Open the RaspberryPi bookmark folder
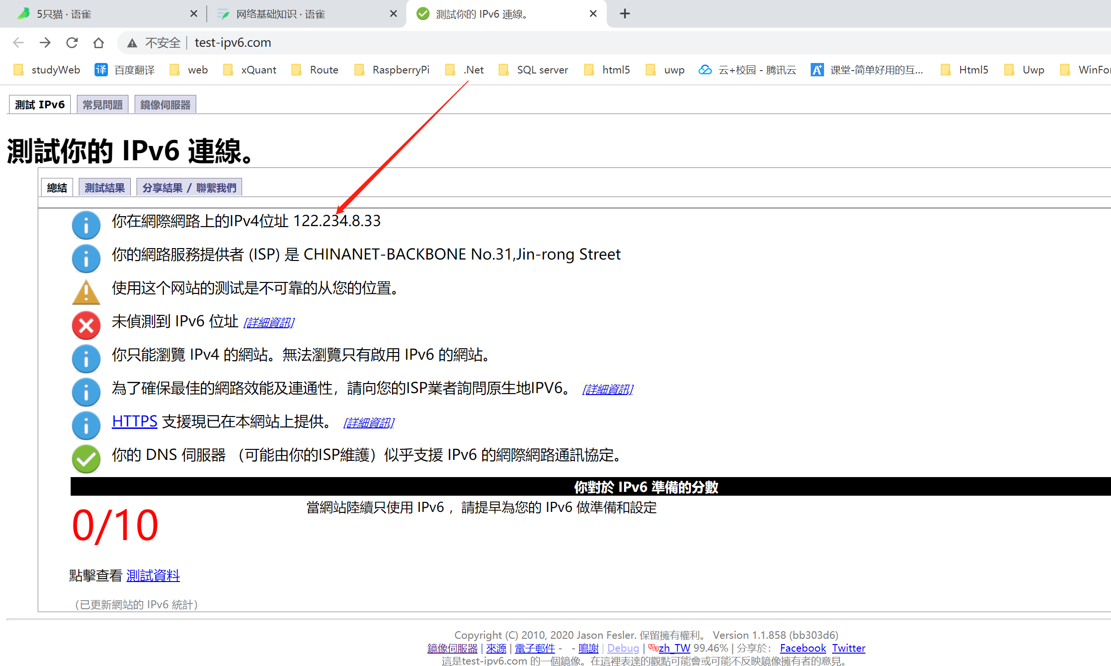This screenshot has width=1111, height=666. coord(391,70)
